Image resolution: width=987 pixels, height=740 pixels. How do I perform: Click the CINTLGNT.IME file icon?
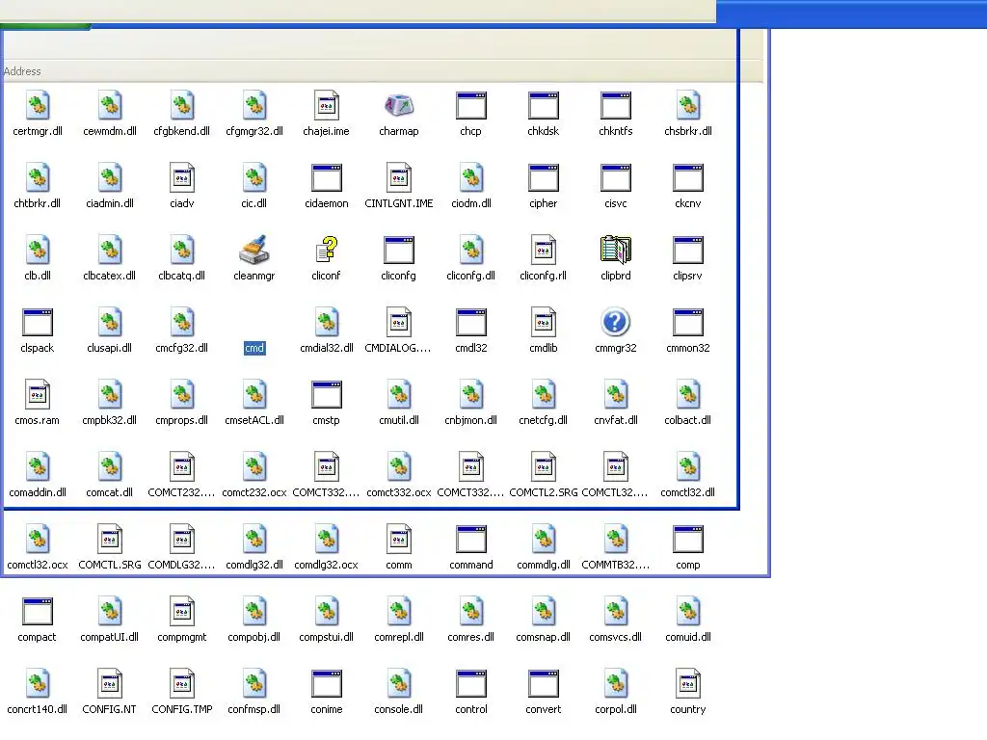pyautogui.click(x=398, y=177)
